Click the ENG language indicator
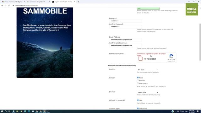 point(186,111)
